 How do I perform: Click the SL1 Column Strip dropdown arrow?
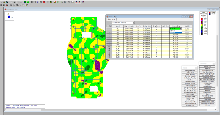click(x=181, y=28)
